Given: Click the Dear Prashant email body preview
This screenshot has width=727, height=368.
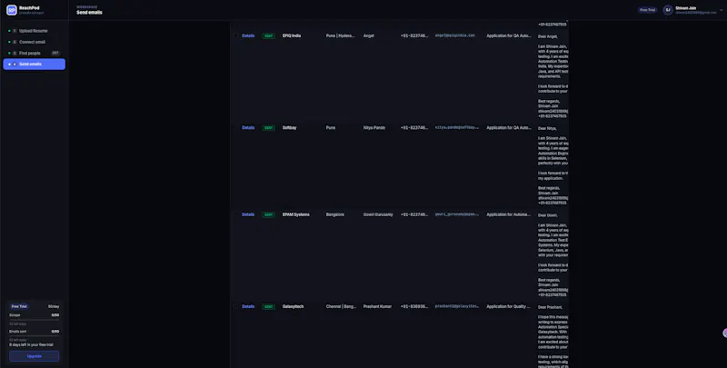Looking at the screenshot, I should click(x=553, y=336).
